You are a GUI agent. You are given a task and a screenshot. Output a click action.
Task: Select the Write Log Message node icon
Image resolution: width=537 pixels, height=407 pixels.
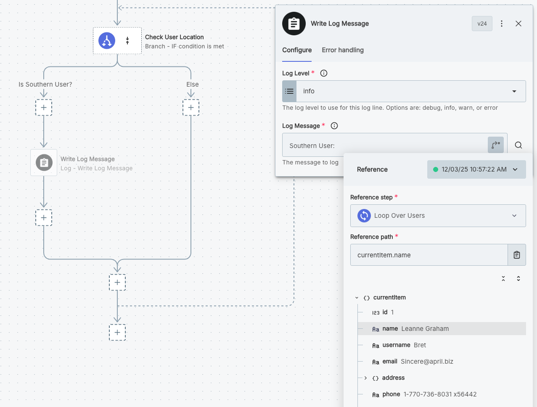tap(44, 163)
